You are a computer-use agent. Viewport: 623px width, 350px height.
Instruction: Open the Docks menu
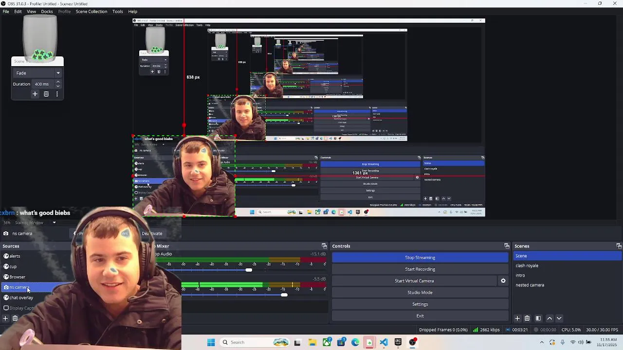coord(47,11)
